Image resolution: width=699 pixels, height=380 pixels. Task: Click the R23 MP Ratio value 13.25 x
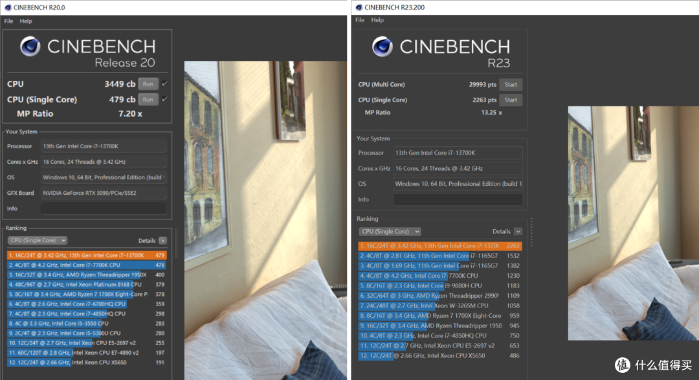(x=491, y=113)
